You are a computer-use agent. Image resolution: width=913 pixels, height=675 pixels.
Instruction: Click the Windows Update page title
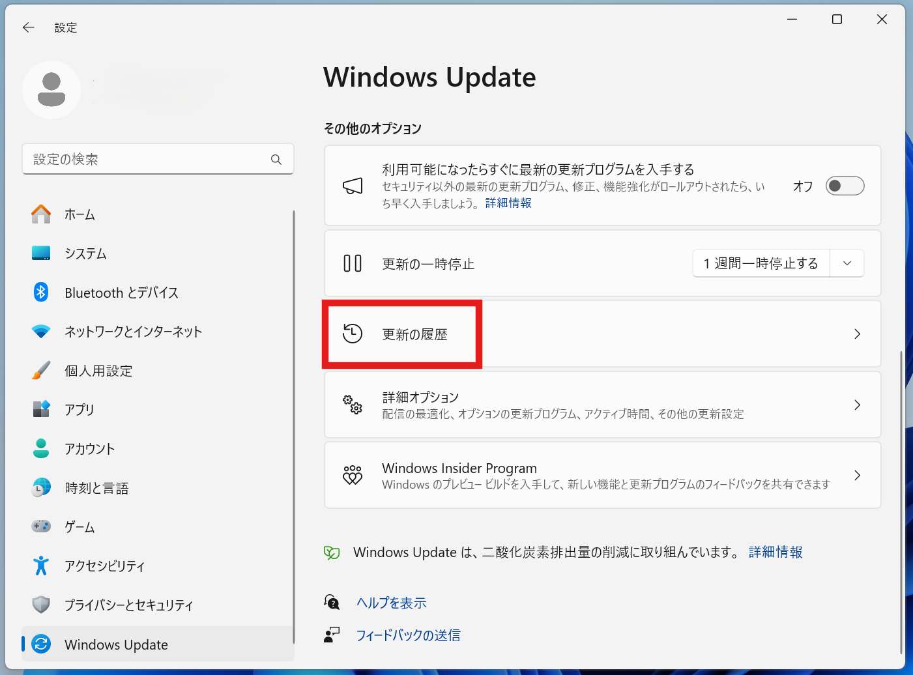(429, 77)
